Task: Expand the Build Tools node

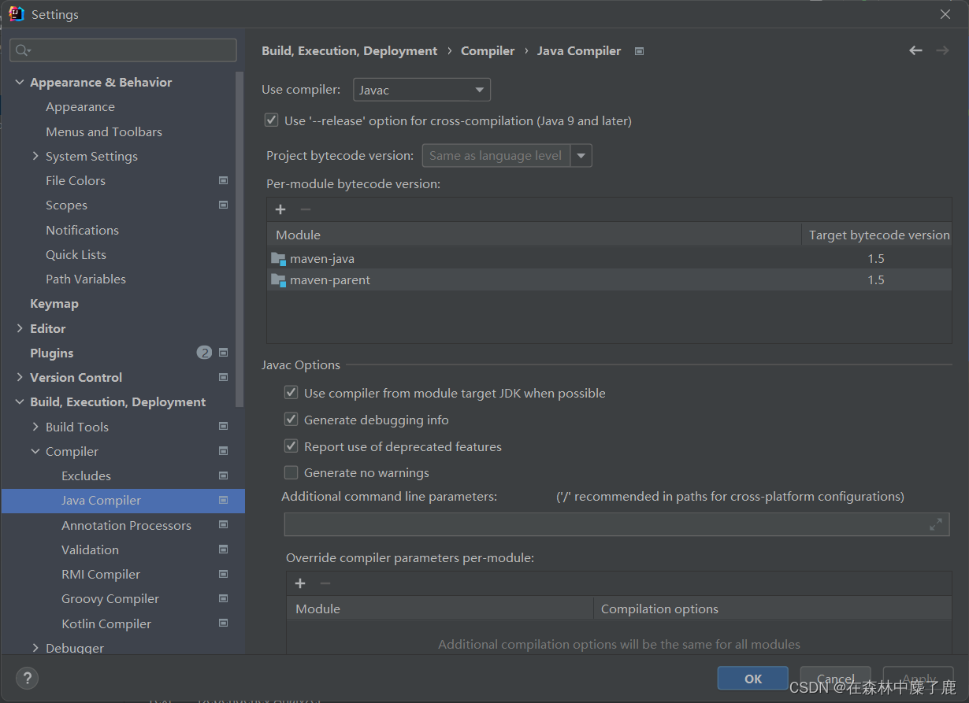Action: [x=35, y=427]
